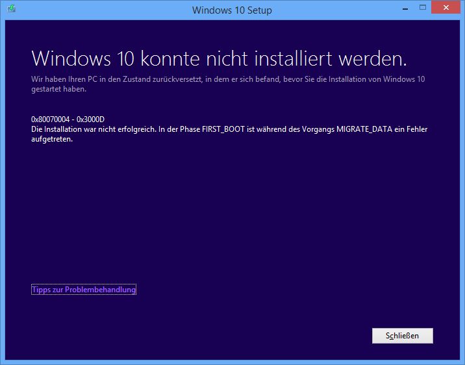The width and height of the screenshot is (465, 365).
Task: Close the setup window with the red X
Action: click(x=446, y=8)
